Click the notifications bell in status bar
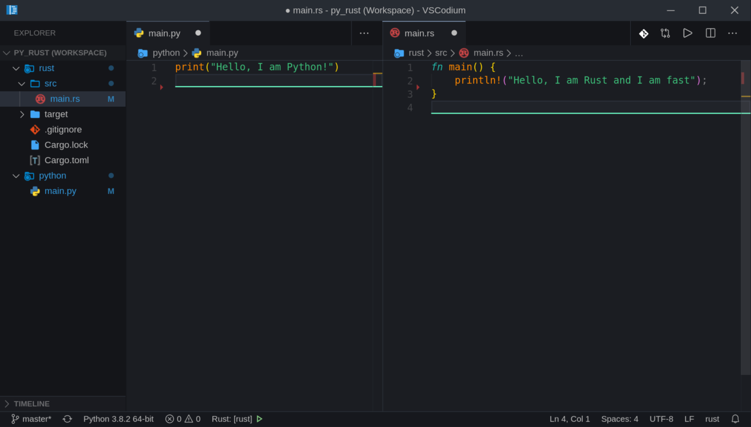 pyautogui.click(x=735, y=419)
